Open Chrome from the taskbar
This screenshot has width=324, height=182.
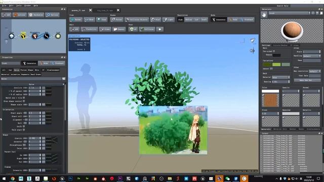click(13, 178)
